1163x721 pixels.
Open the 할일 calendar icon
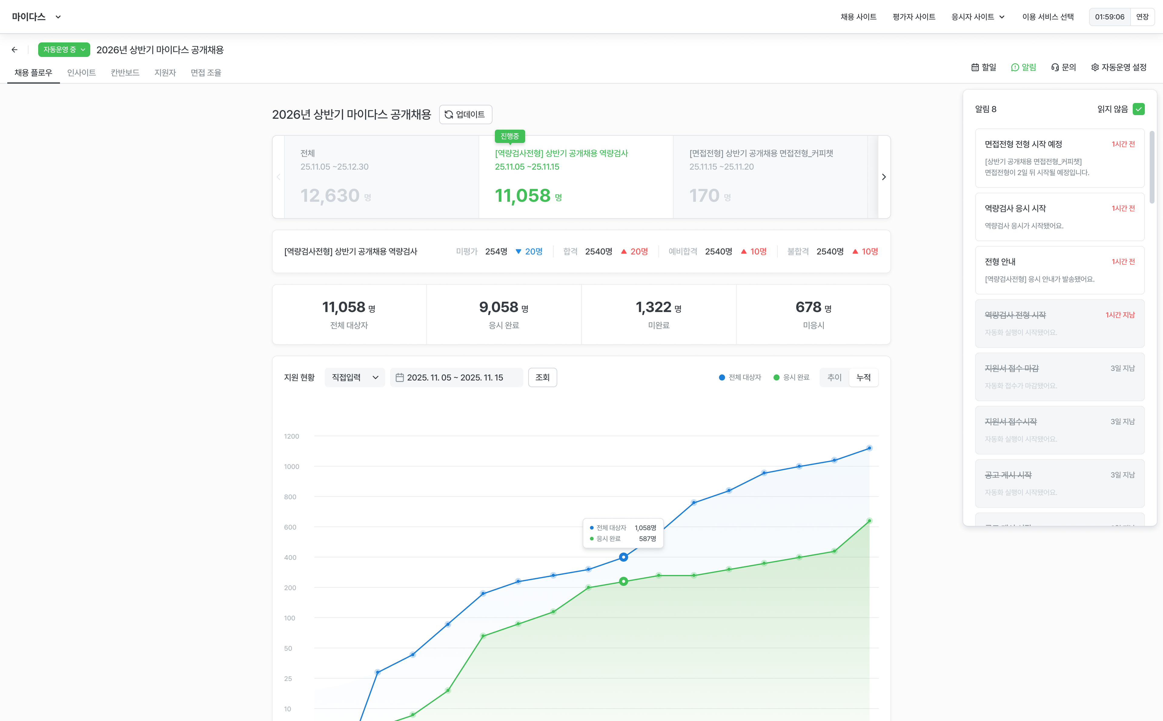tap(975, 67)
